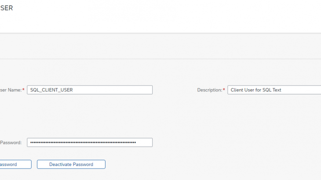
Task: Click the "Password:" field label
Action: tap(11, 142)
